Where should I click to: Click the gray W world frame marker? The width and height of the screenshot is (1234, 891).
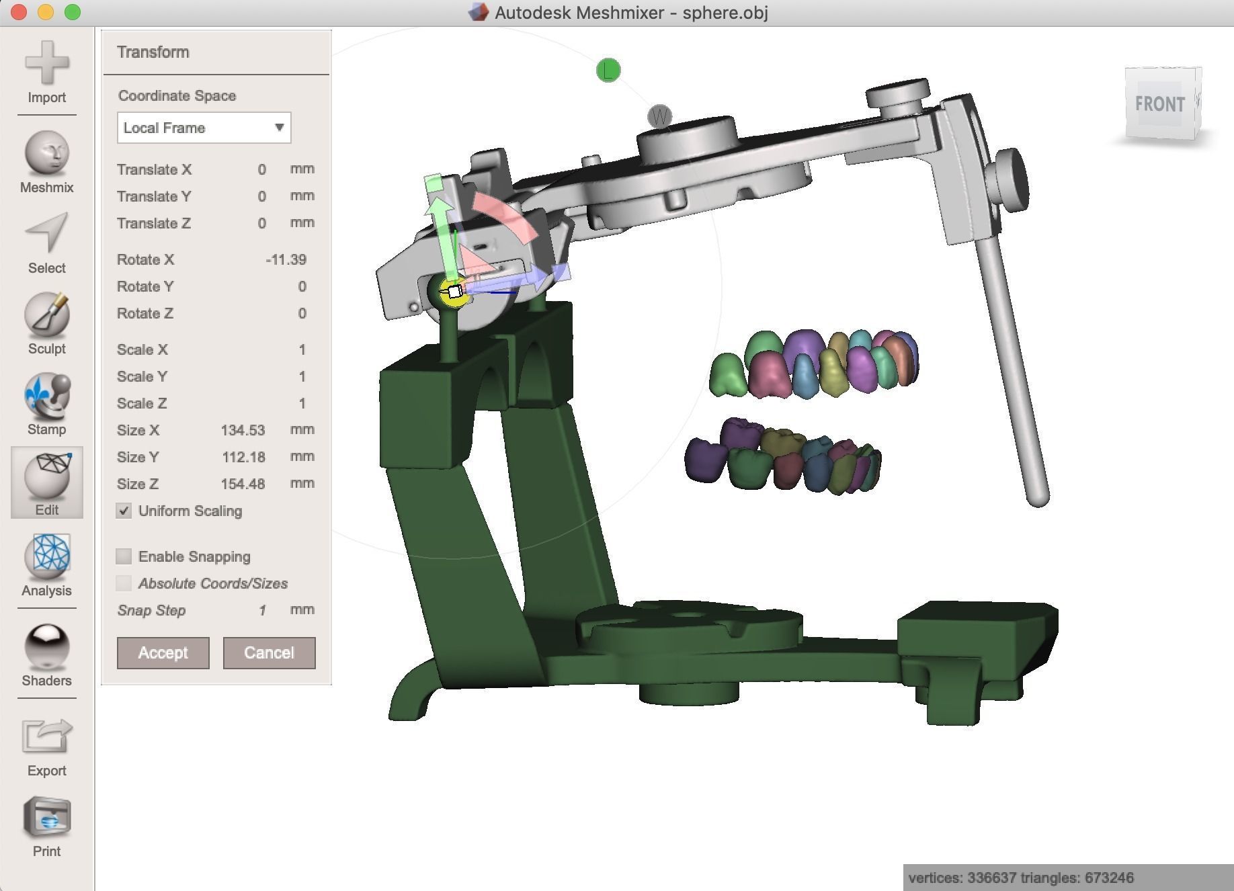coord(660,117)
